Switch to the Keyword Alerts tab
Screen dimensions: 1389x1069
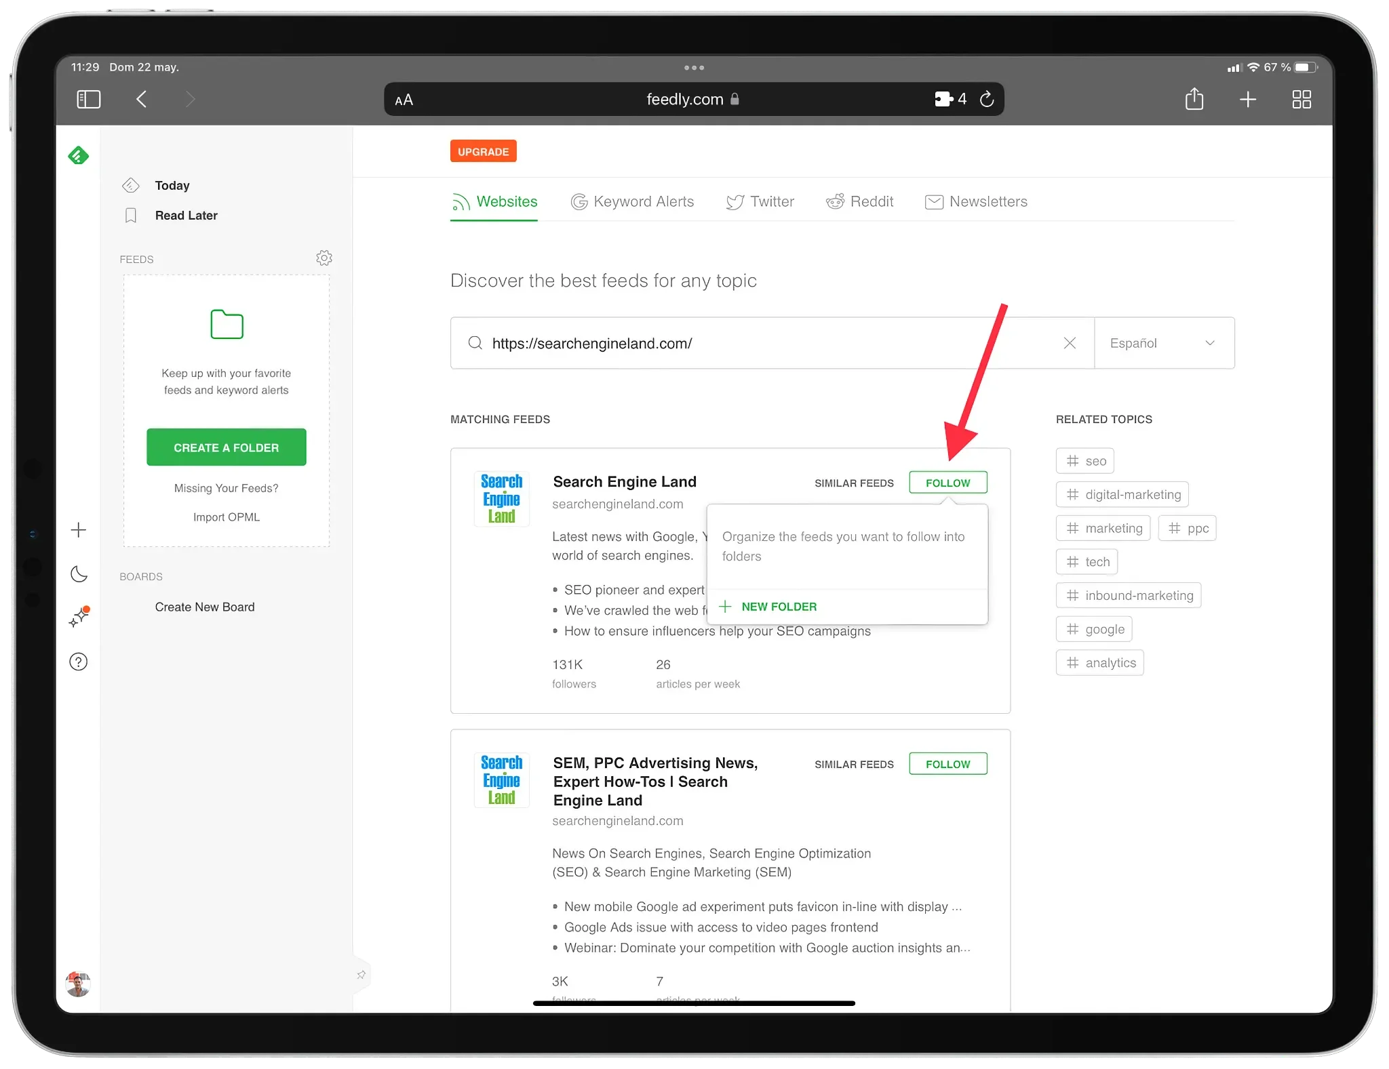(632, 201)
